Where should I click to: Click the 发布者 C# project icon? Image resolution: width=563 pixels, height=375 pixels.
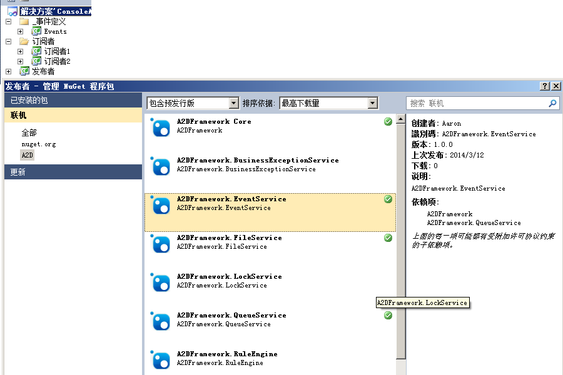click(24, 71)
